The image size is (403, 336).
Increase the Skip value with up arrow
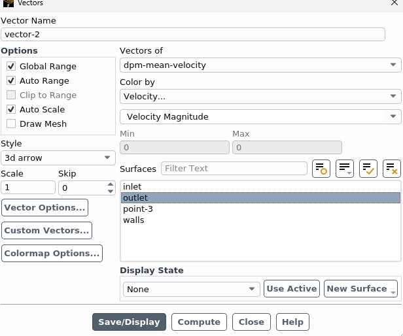(110, 184)
